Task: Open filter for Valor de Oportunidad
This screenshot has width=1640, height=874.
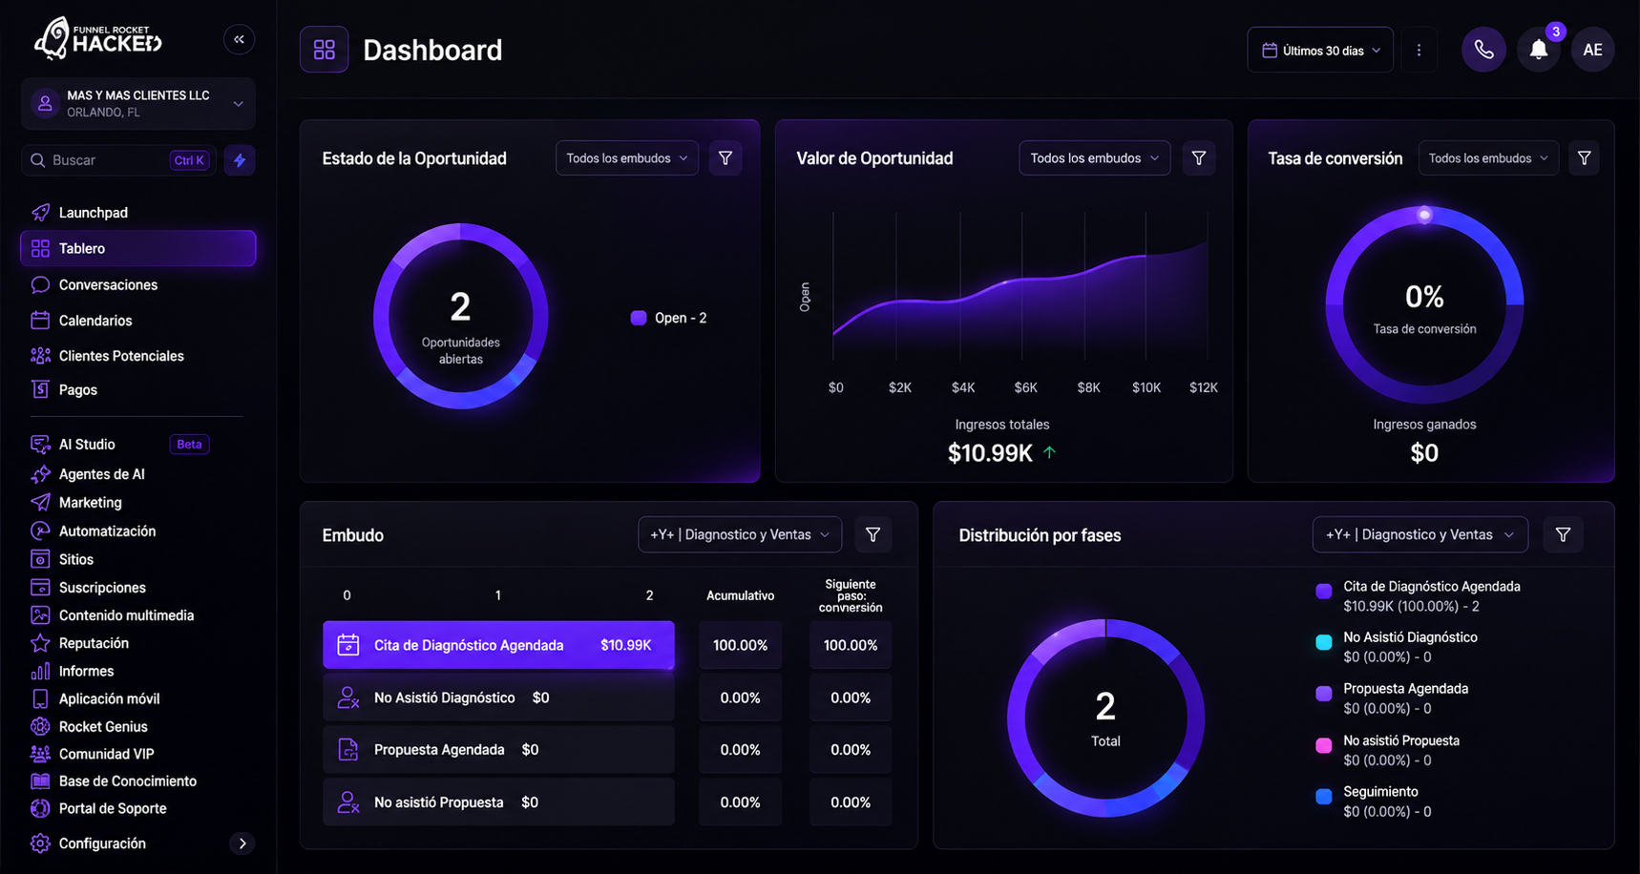Action: (1199, 158)
